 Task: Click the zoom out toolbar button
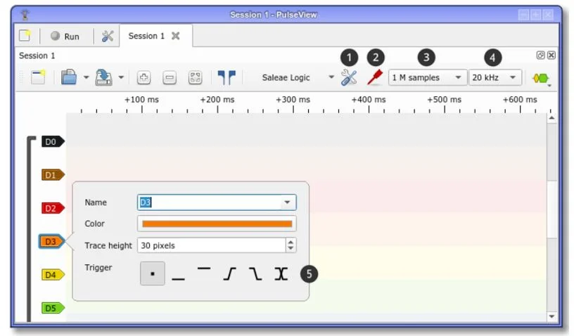coord(170,78)
